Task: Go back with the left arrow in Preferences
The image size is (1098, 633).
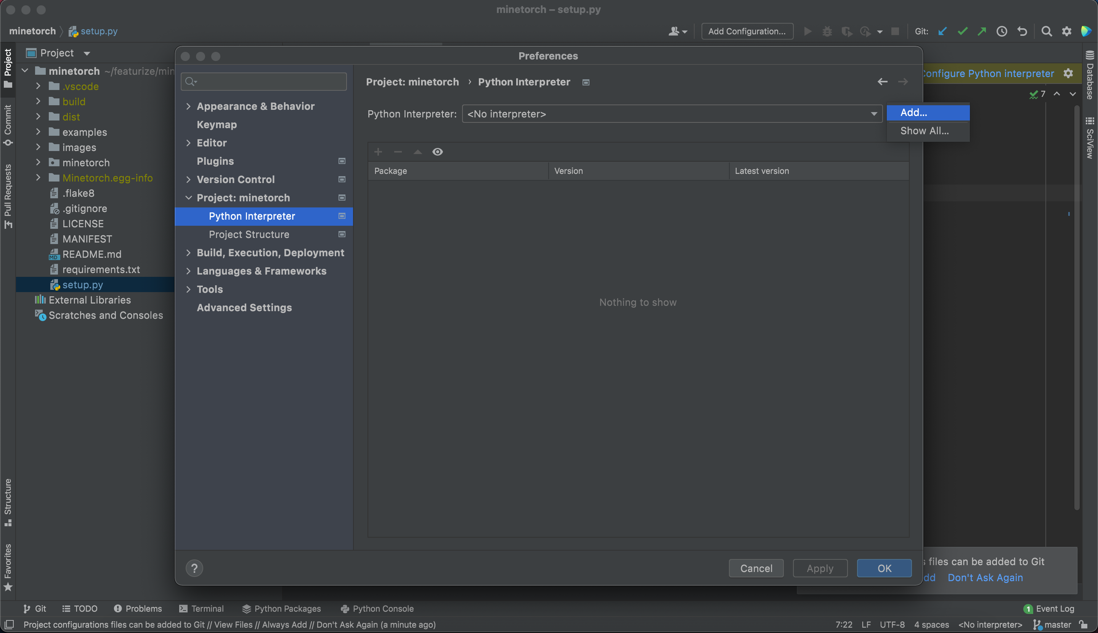Action: (882, 82)
